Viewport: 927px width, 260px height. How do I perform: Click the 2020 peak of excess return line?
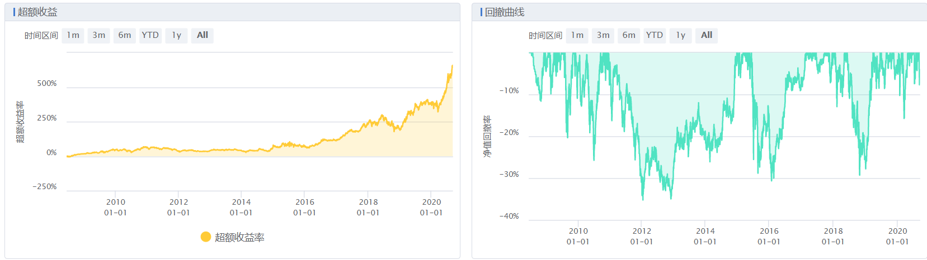[452, 66]
